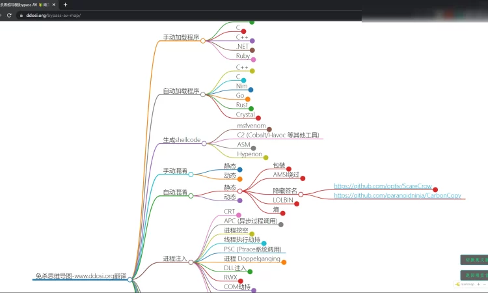The image size is (488, 293).
Task: Click the 隐藏签名 node label
Action: (285, 191)
